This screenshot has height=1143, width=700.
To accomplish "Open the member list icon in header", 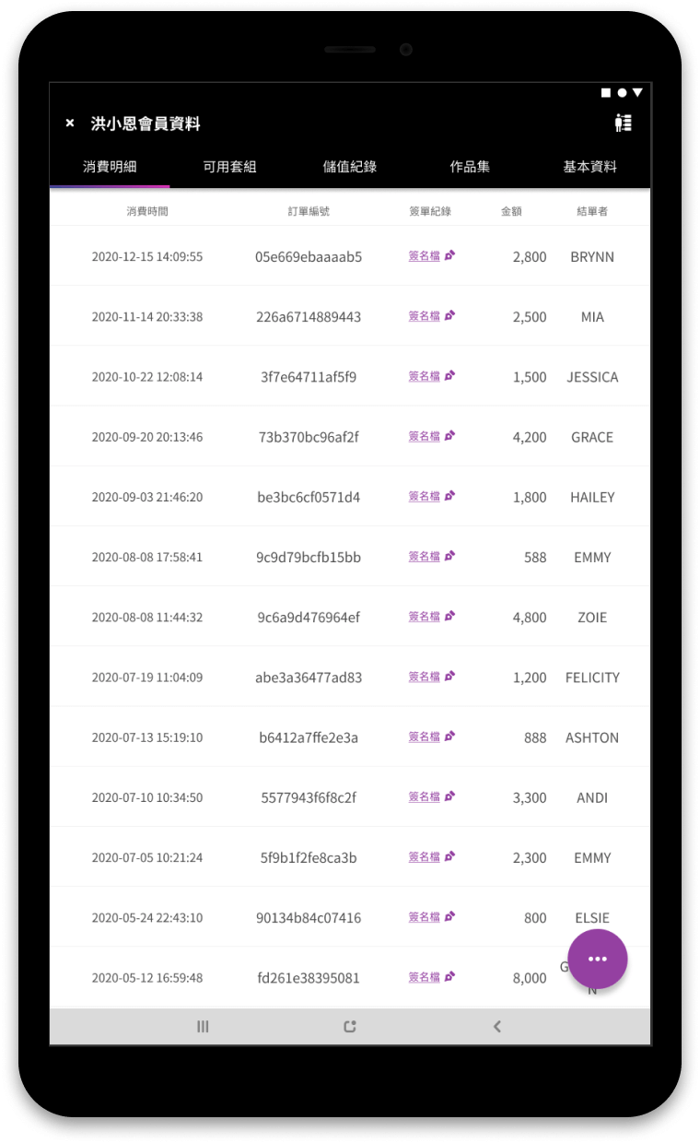I will pos(624,123).
